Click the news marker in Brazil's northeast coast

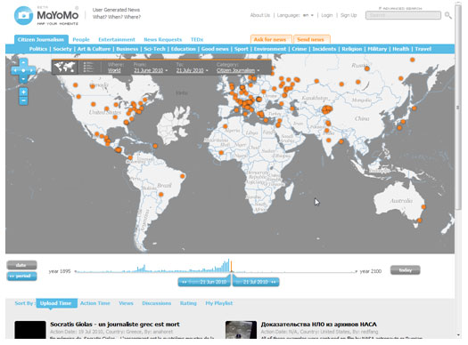click(x=183, y=176)
